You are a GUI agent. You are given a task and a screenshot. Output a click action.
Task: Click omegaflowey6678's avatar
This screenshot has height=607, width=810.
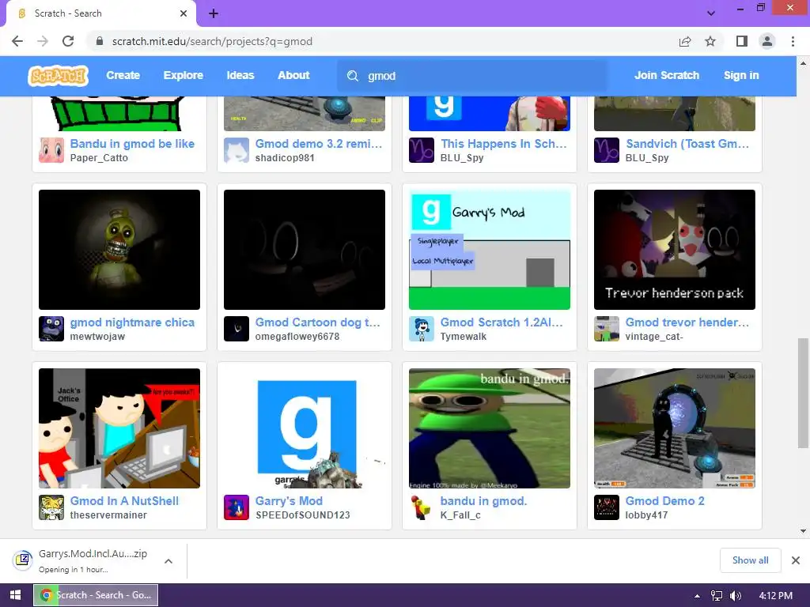(x=237, y=329)
